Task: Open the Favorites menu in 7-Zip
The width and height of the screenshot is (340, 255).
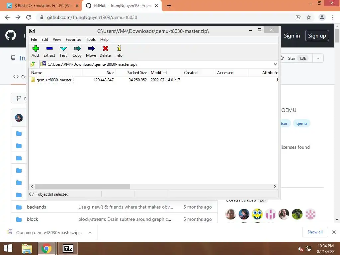Action: click(73, 40)
